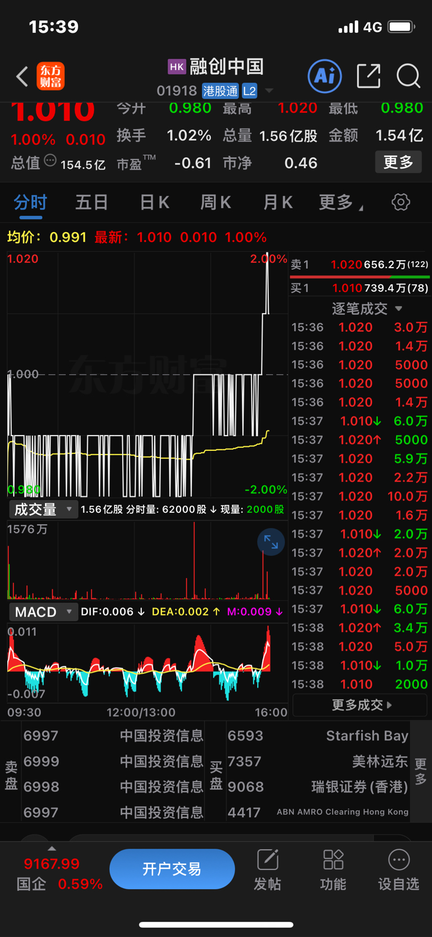Tap 15:38 trade of 3.4万
432x937 pixels.
359,628
